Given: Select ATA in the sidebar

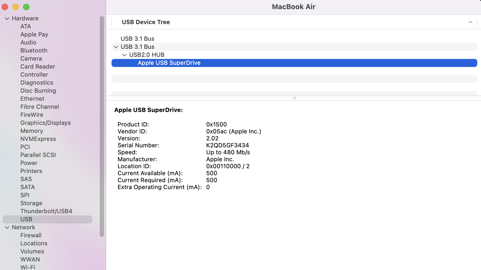Looking at the screenshot, I should [x=26, y=27].
